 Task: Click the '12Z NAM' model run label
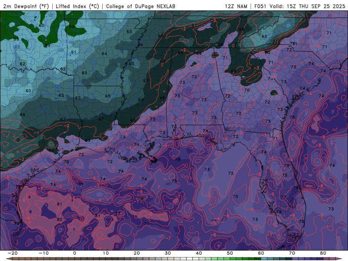tap(236, 6)
